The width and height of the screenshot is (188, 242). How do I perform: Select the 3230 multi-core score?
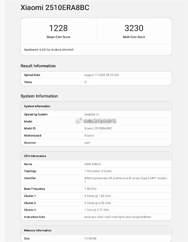pos(134,28)
